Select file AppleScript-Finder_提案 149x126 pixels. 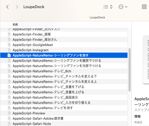[x=64, y=34]
